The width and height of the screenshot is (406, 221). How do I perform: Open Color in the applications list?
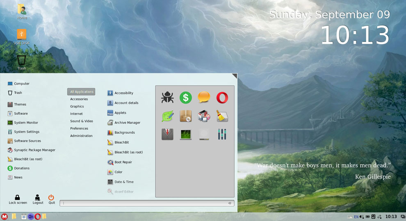[x=115, y=172]
